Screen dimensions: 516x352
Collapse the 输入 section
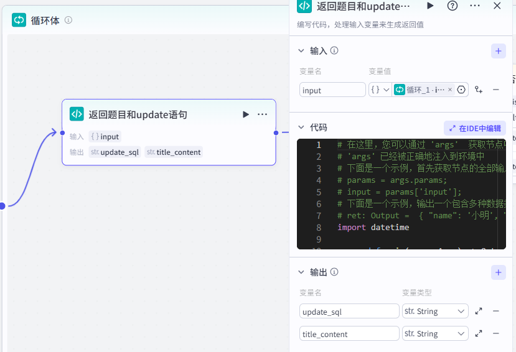pyautogui.click(x=301, y=50)
